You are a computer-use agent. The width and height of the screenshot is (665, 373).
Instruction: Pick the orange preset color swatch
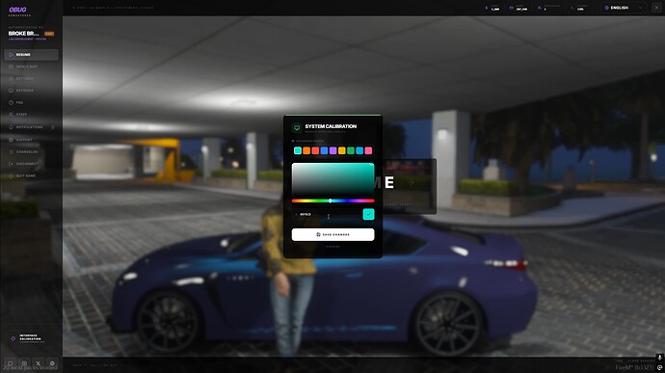[306, 150]
